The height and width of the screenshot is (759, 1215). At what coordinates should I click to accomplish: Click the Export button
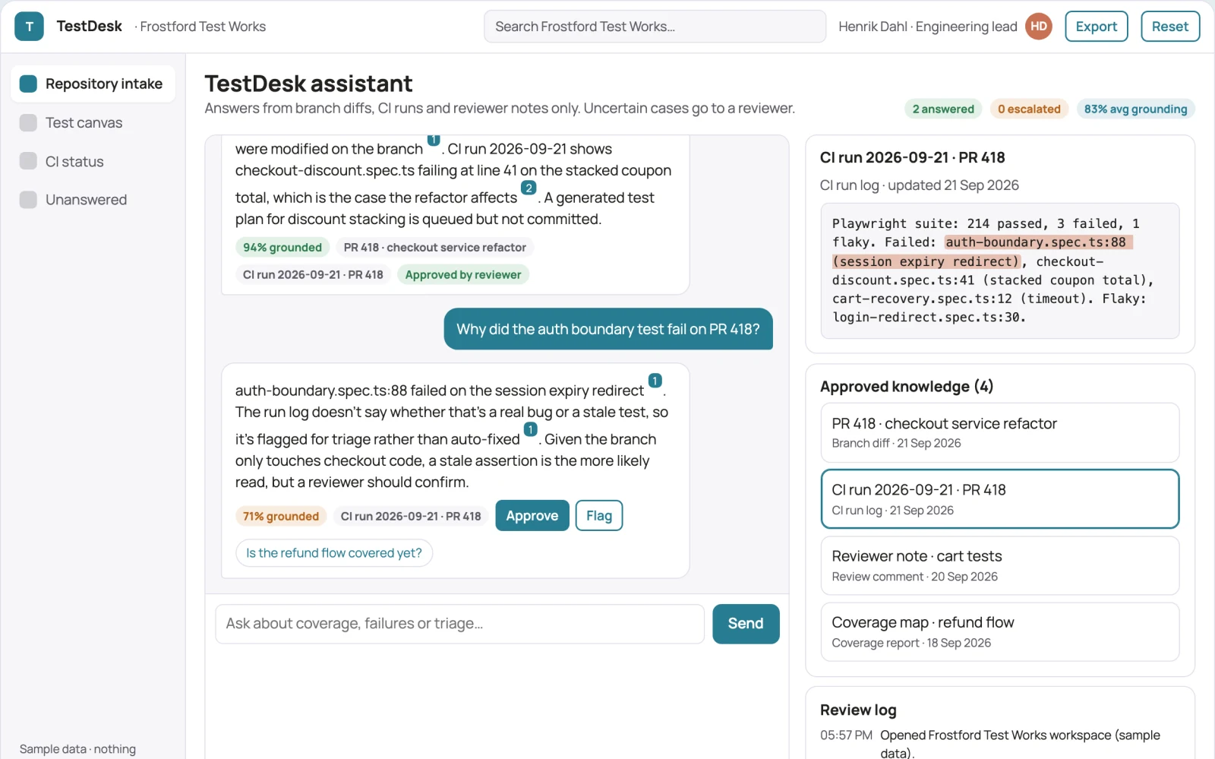pyautogui.click(x=1096, y=27)
